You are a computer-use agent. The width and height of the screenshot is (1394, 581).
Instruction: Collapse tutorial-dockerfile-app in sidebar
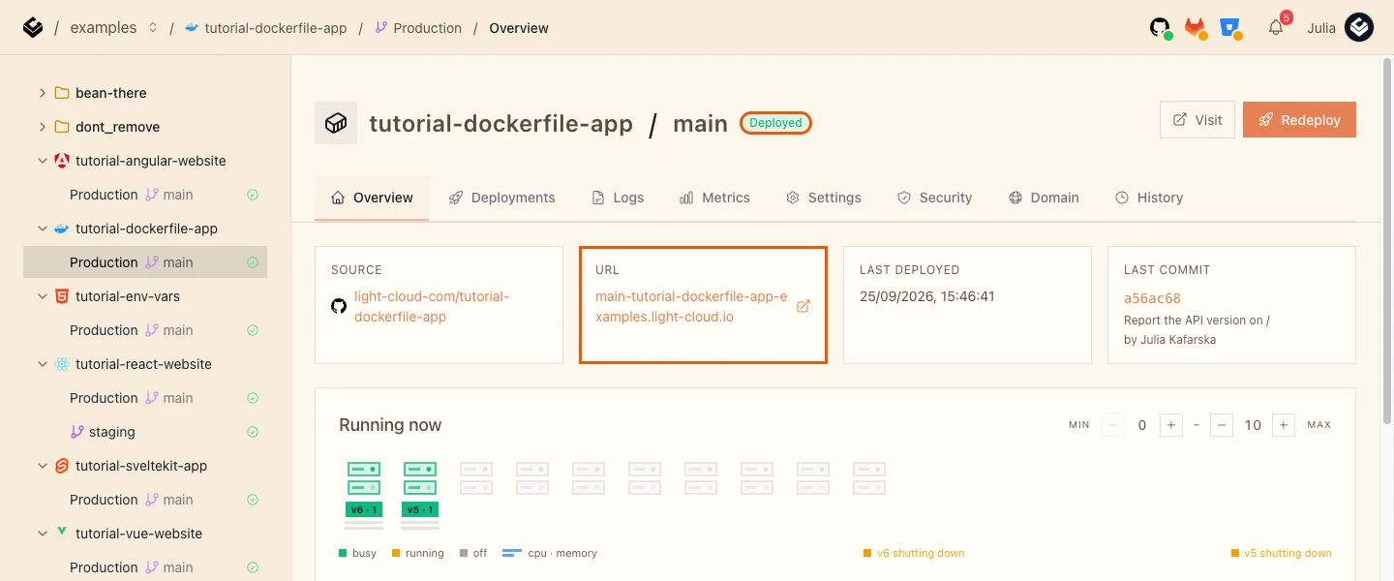coord(42,229)
